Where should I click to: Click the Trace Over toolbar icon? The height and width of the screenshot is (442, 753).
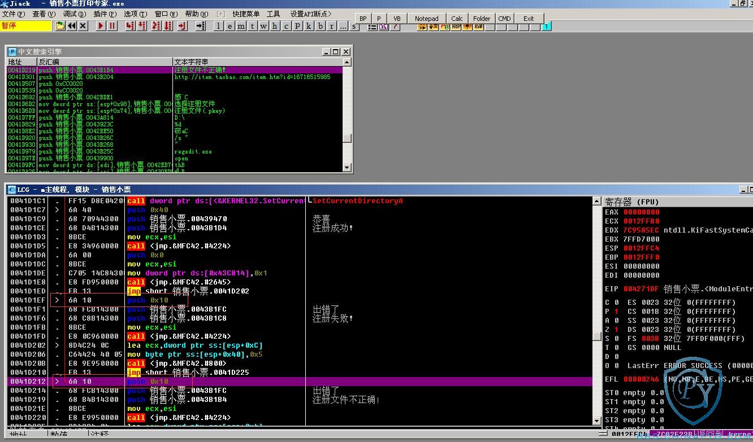168,26
